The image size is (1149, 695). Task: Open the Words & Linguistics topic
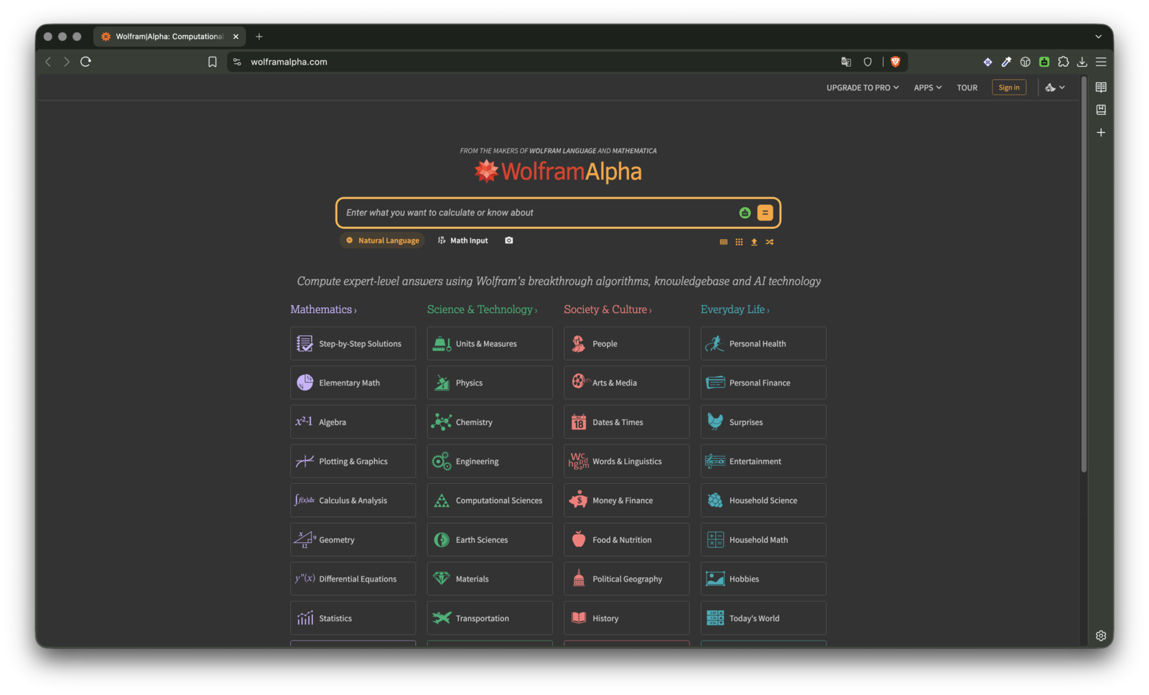626,461
